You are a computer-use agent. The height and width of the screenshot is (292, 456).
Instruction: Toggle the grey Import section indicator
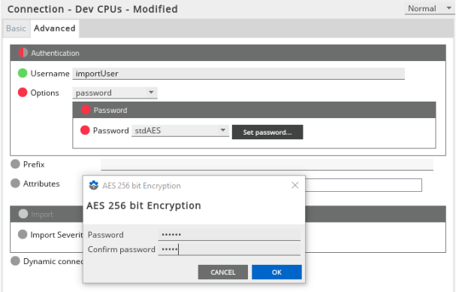click(x=23, y=214)
